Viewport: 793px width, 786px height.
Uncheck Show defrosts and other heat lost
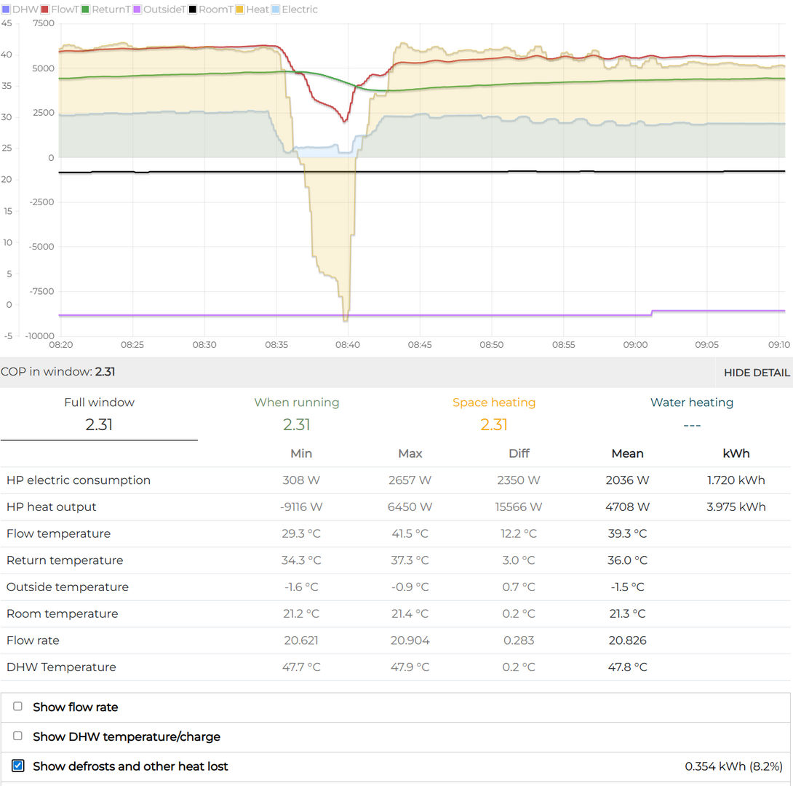pos(18,766)
